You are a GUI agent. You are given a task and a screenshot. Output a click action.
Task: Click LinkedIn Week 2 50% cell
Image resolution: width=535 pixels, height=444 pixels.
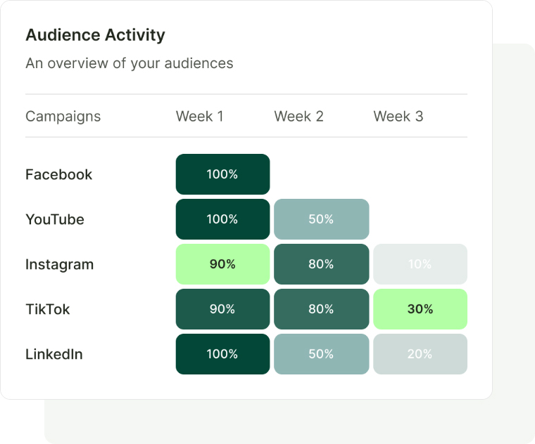(x=321, y=354)
